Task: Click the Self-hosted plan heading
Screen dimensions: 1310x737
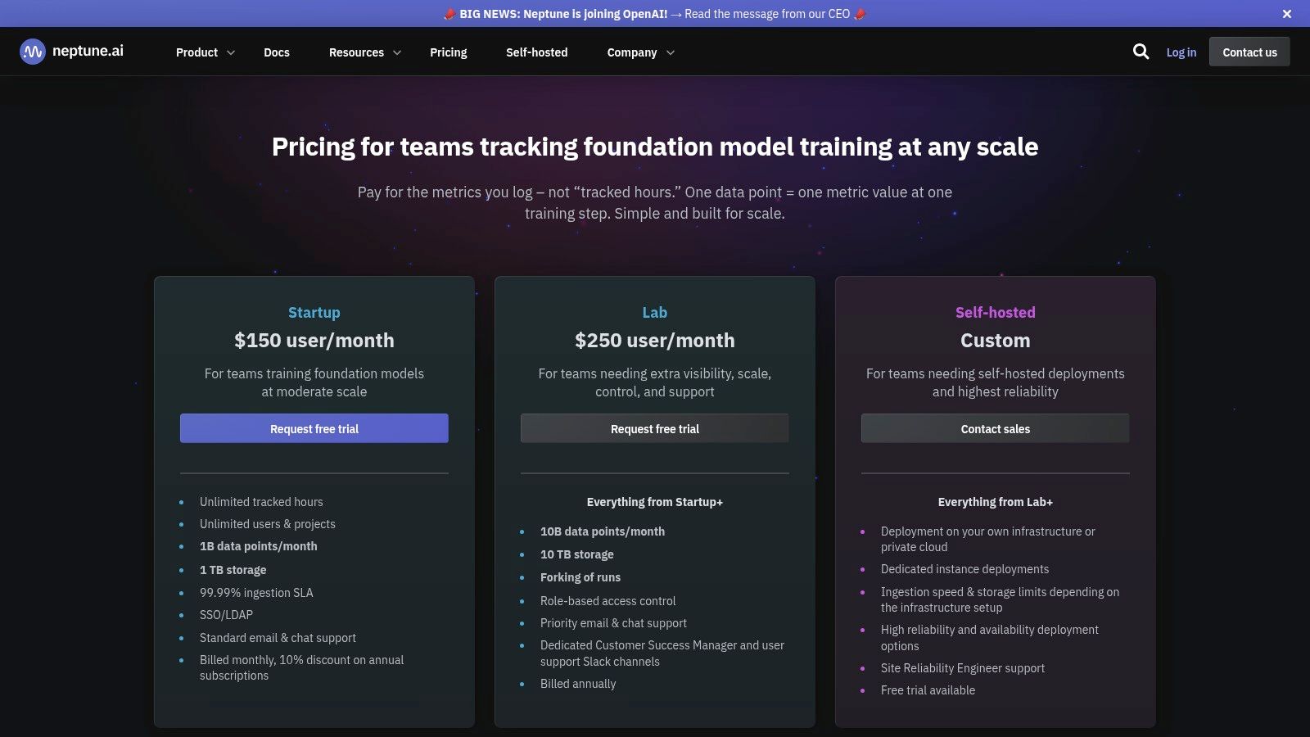Action: (x=995, y=312)
